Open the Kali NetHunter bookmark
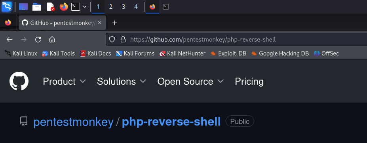The height and width of the screenshot is (143, 367). point(183,53)
